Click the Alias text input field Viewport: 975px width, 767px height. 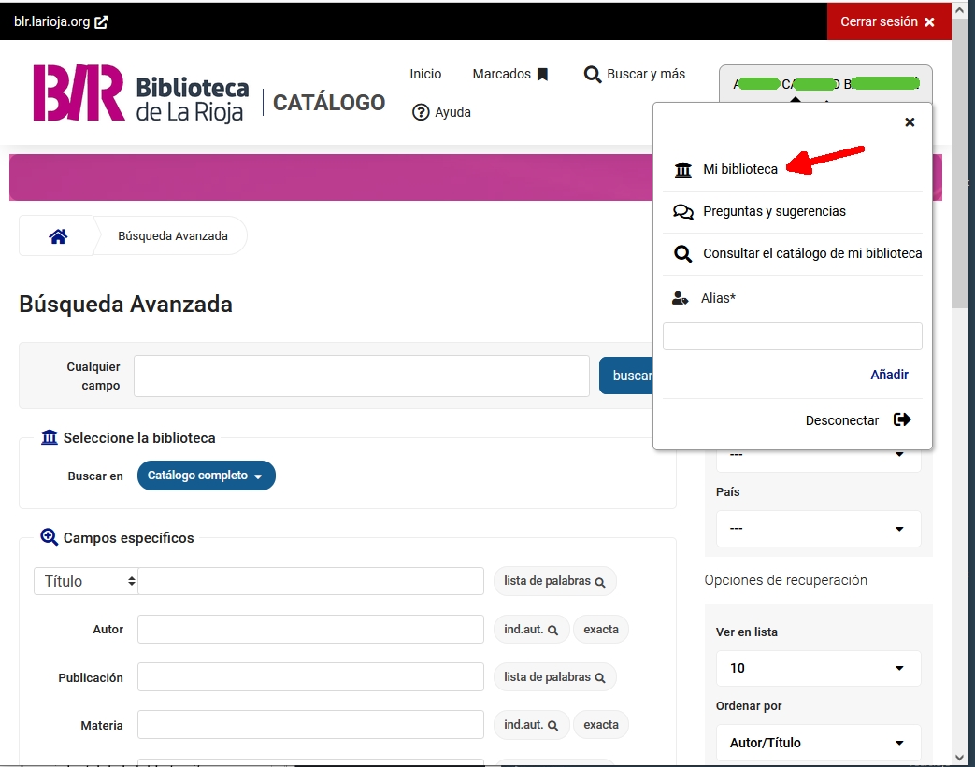792,336
